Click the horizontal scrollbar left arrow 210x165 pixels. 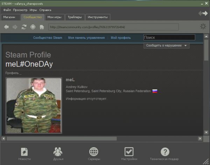click(3, 138)
